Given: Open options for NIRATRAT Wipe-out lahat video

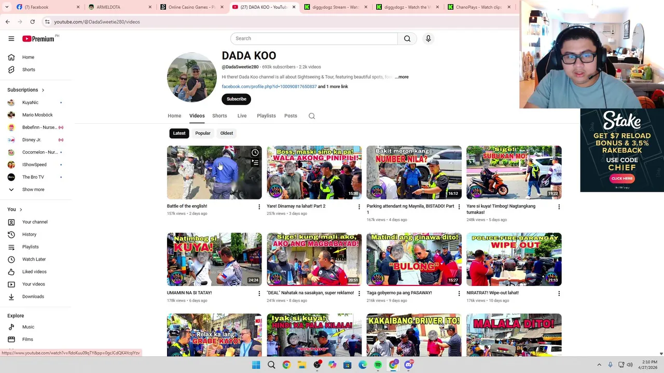Looking at the screenshot, I should coord(559,293).
